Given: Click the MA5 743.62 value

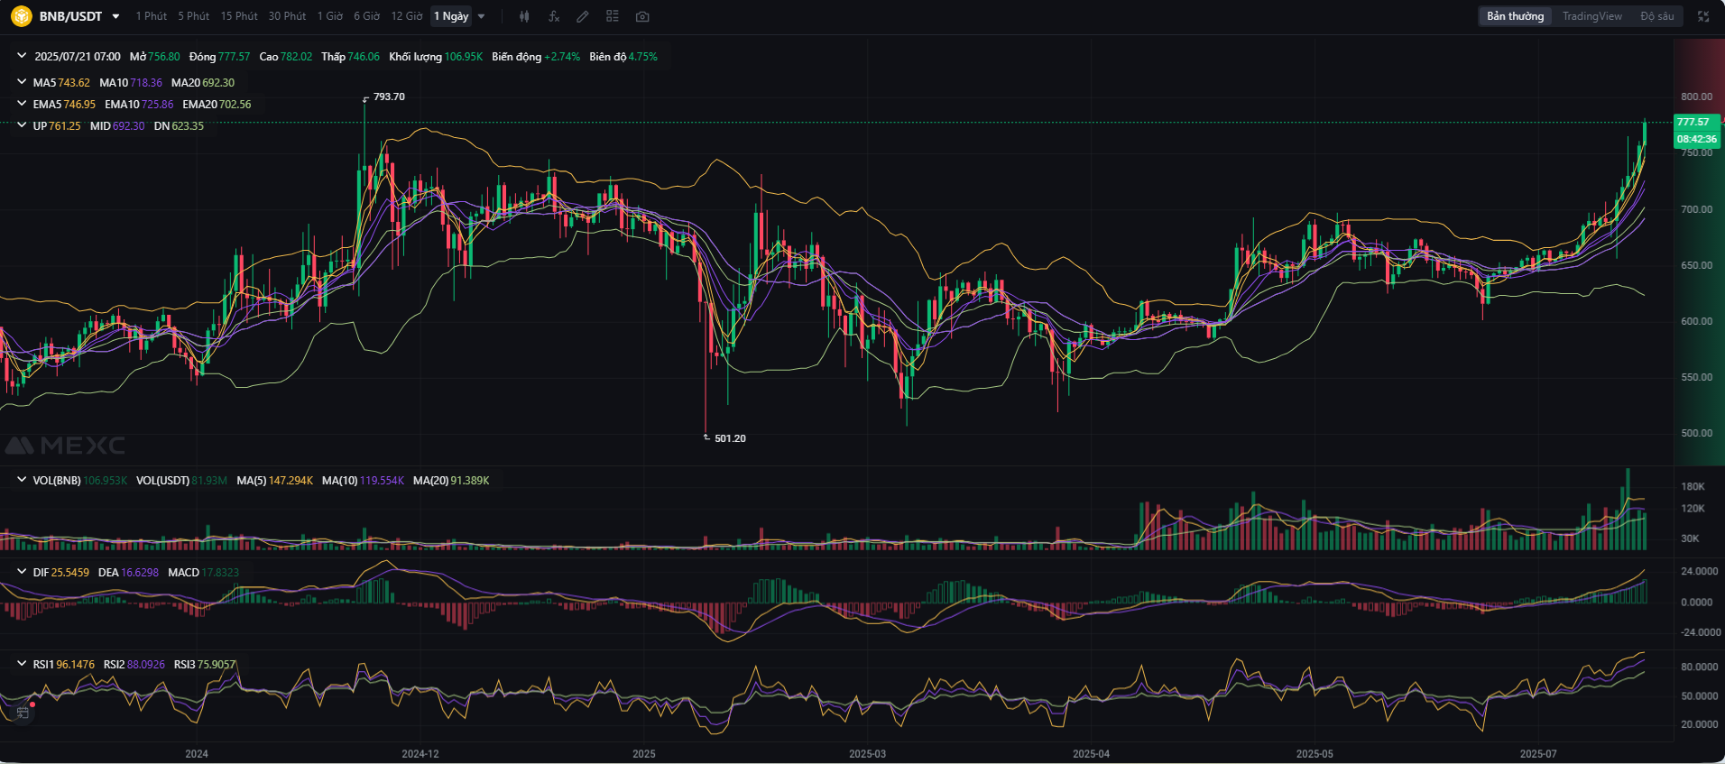Looking at the screenshot, I should coord(61,82).
